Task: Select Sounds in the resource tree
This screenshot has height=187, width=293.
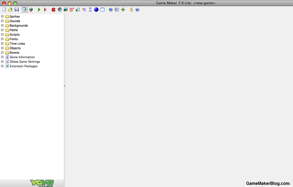Action: (15, 21)
